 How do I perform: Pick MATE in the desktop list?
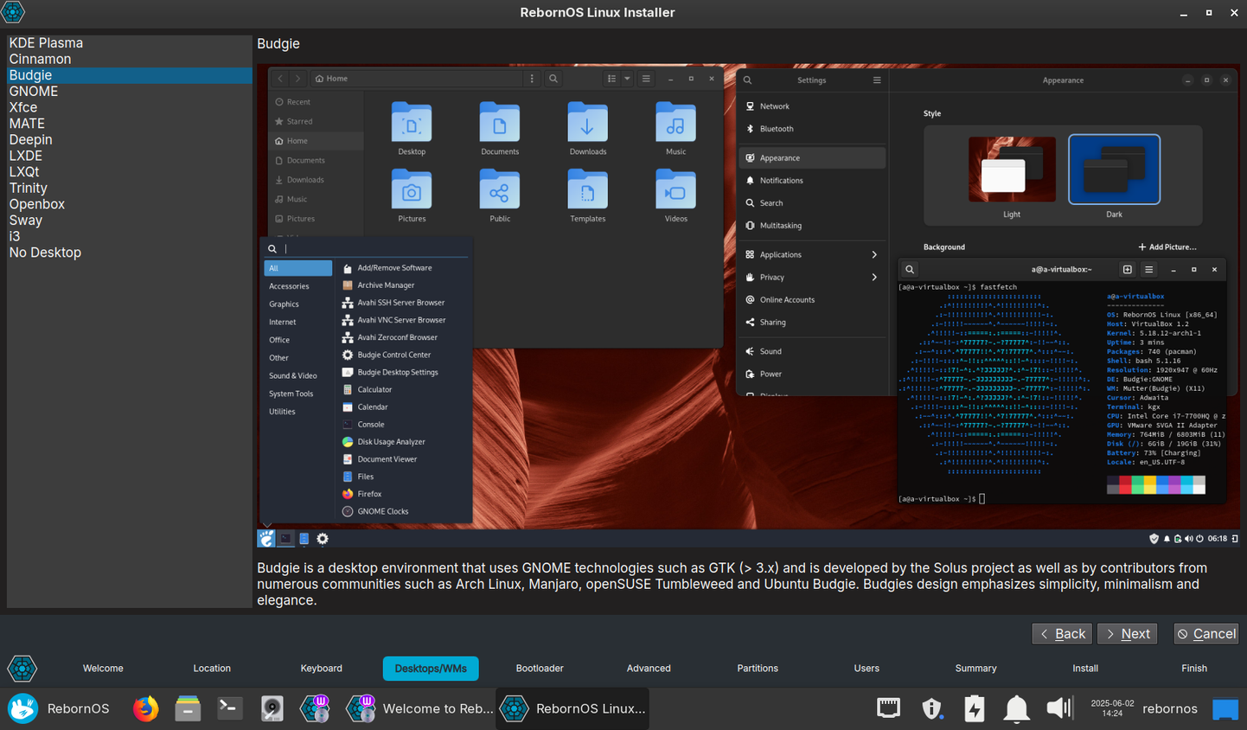pyautogui.click(x=130, y=124)
